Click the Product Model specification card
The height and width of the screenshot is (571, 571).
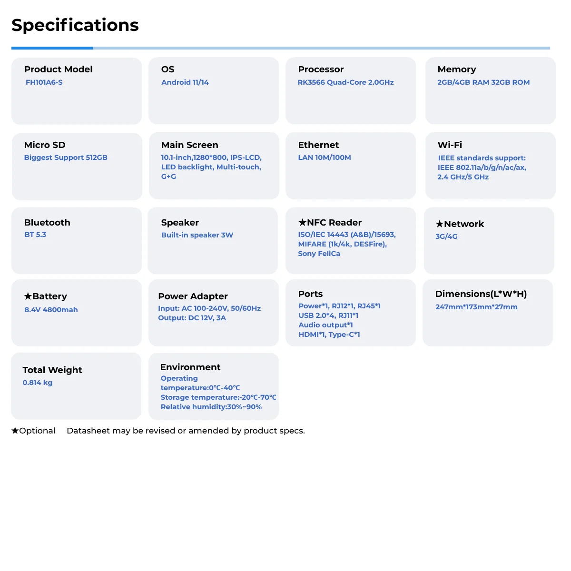(77, 91)
